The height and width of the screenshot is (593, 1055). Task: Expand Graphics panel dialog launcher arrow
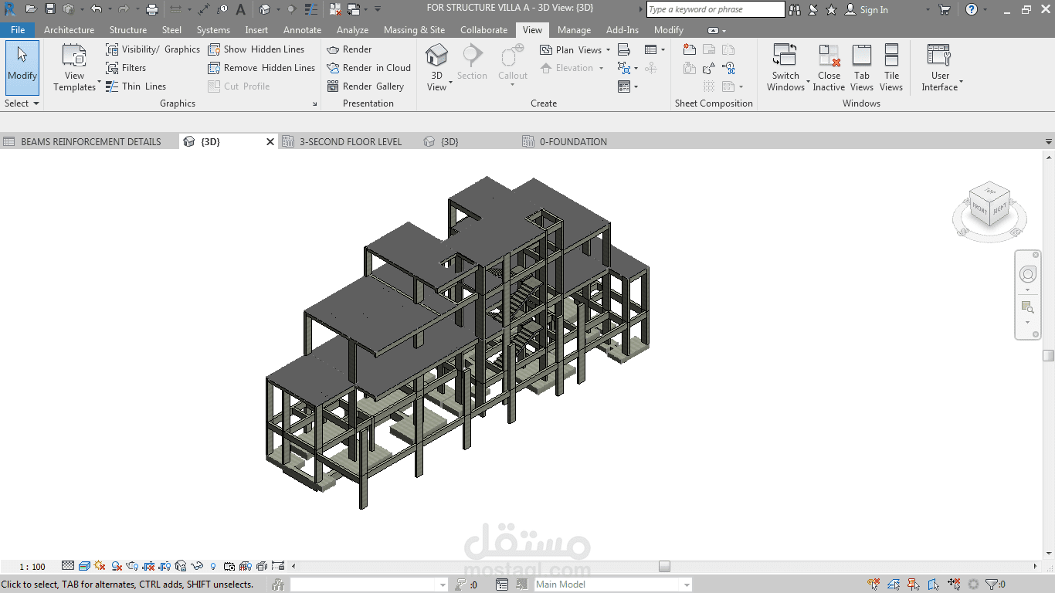(x=314, y=103)
